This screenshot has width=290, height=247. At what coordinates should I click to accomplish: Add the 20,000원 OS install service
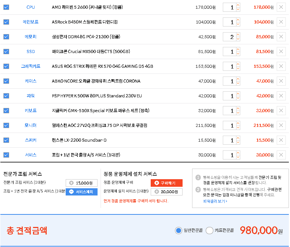167,192
